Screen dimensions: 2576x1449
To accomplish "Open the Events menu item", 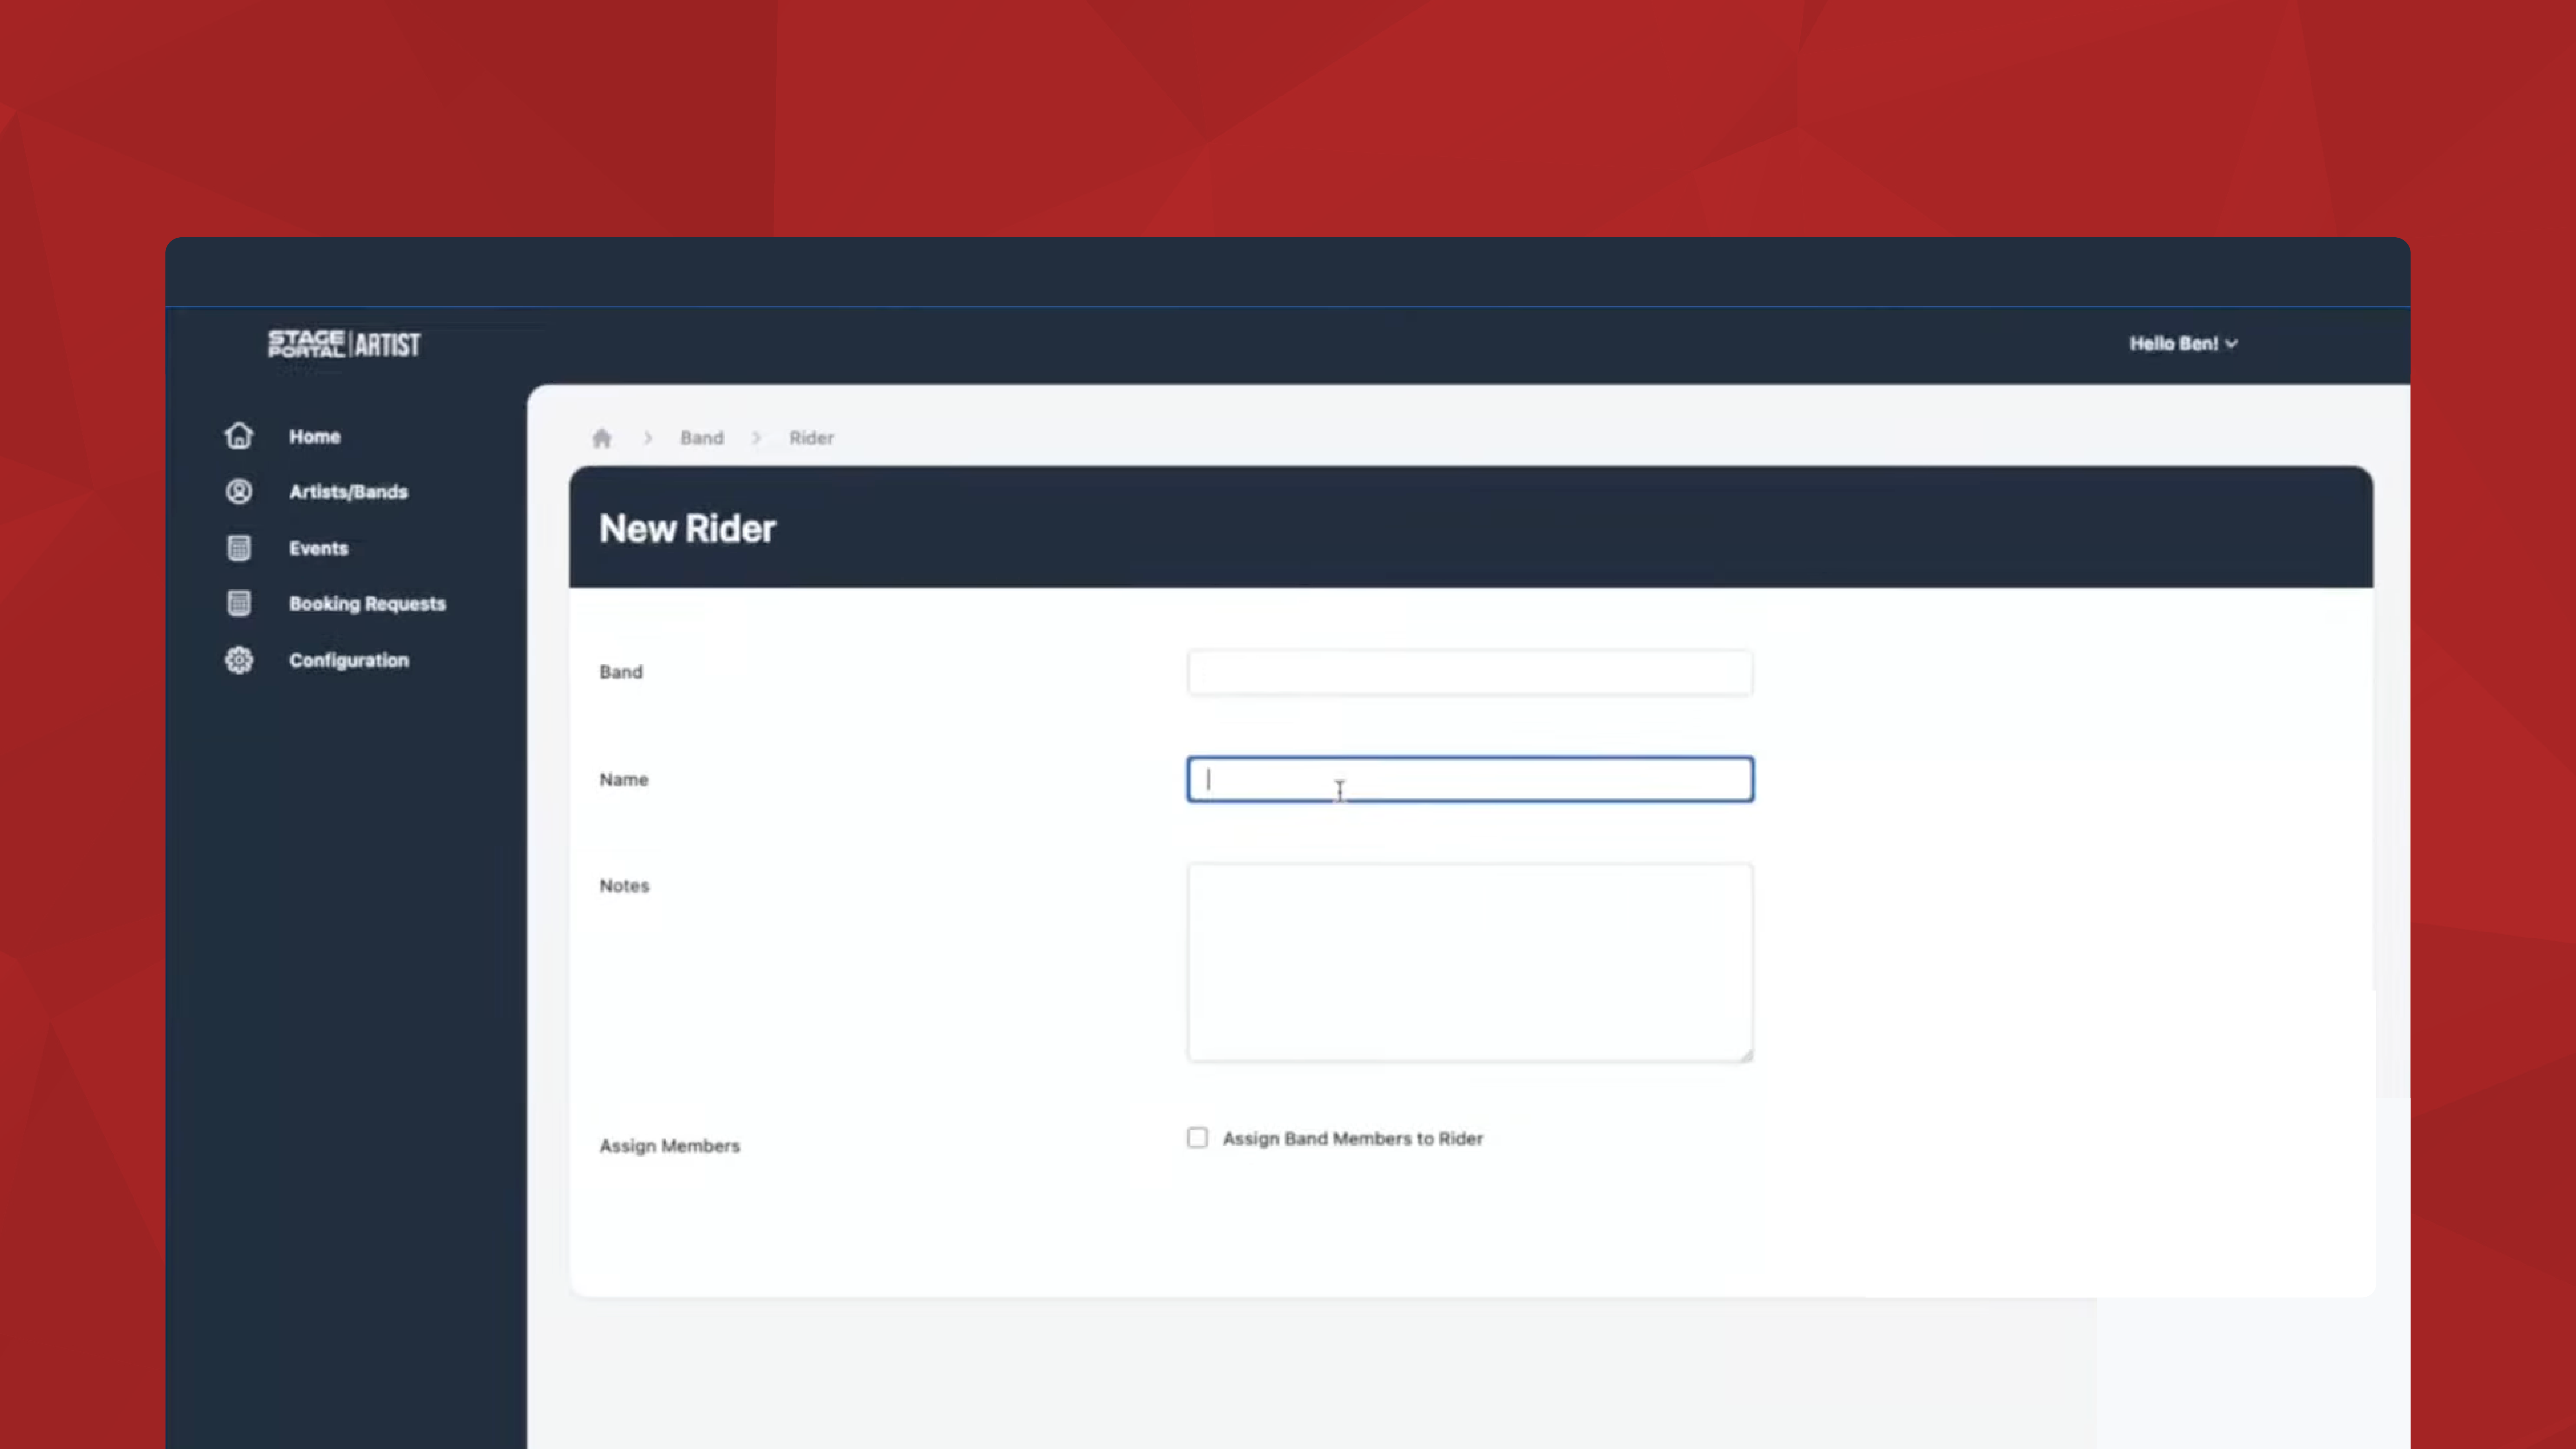I will tap(318, 548).
